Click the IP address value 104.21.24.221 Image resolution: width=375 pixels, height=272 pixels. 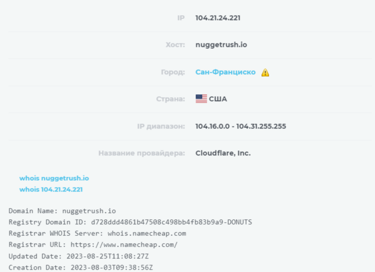point(217,18)
